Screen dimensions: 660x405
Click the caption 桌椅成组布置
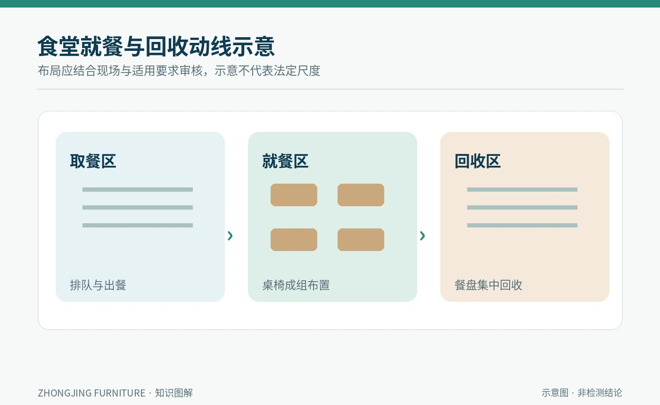click(296, 285)
